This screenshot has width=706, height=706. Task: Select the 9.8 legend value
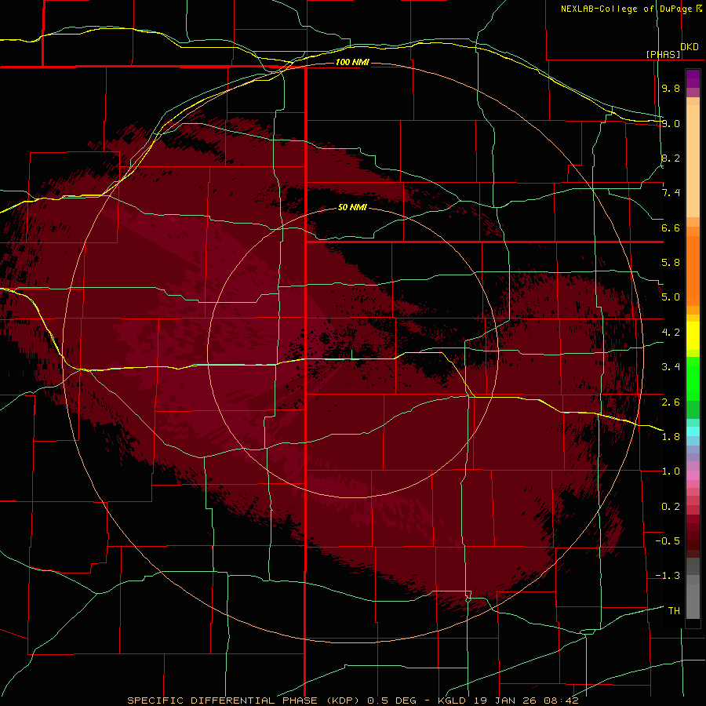[671, 88]
